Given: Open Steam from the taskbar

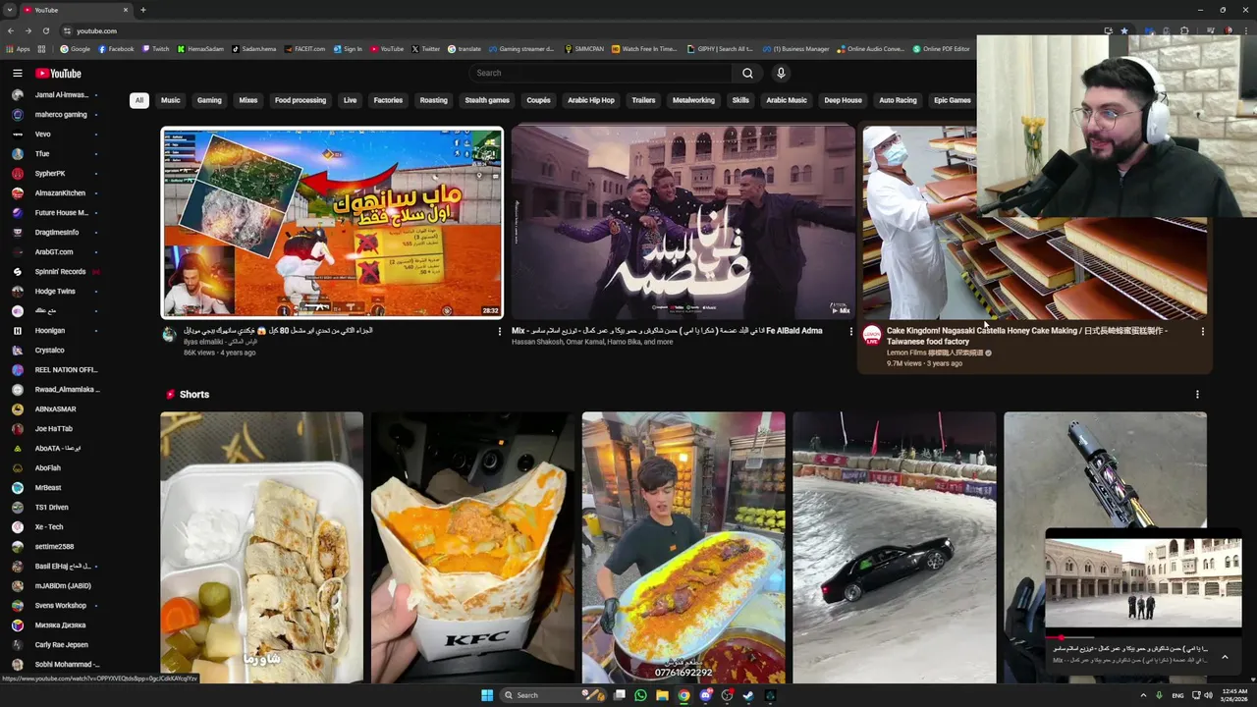Looking at the screenshot, I should 748,695.
